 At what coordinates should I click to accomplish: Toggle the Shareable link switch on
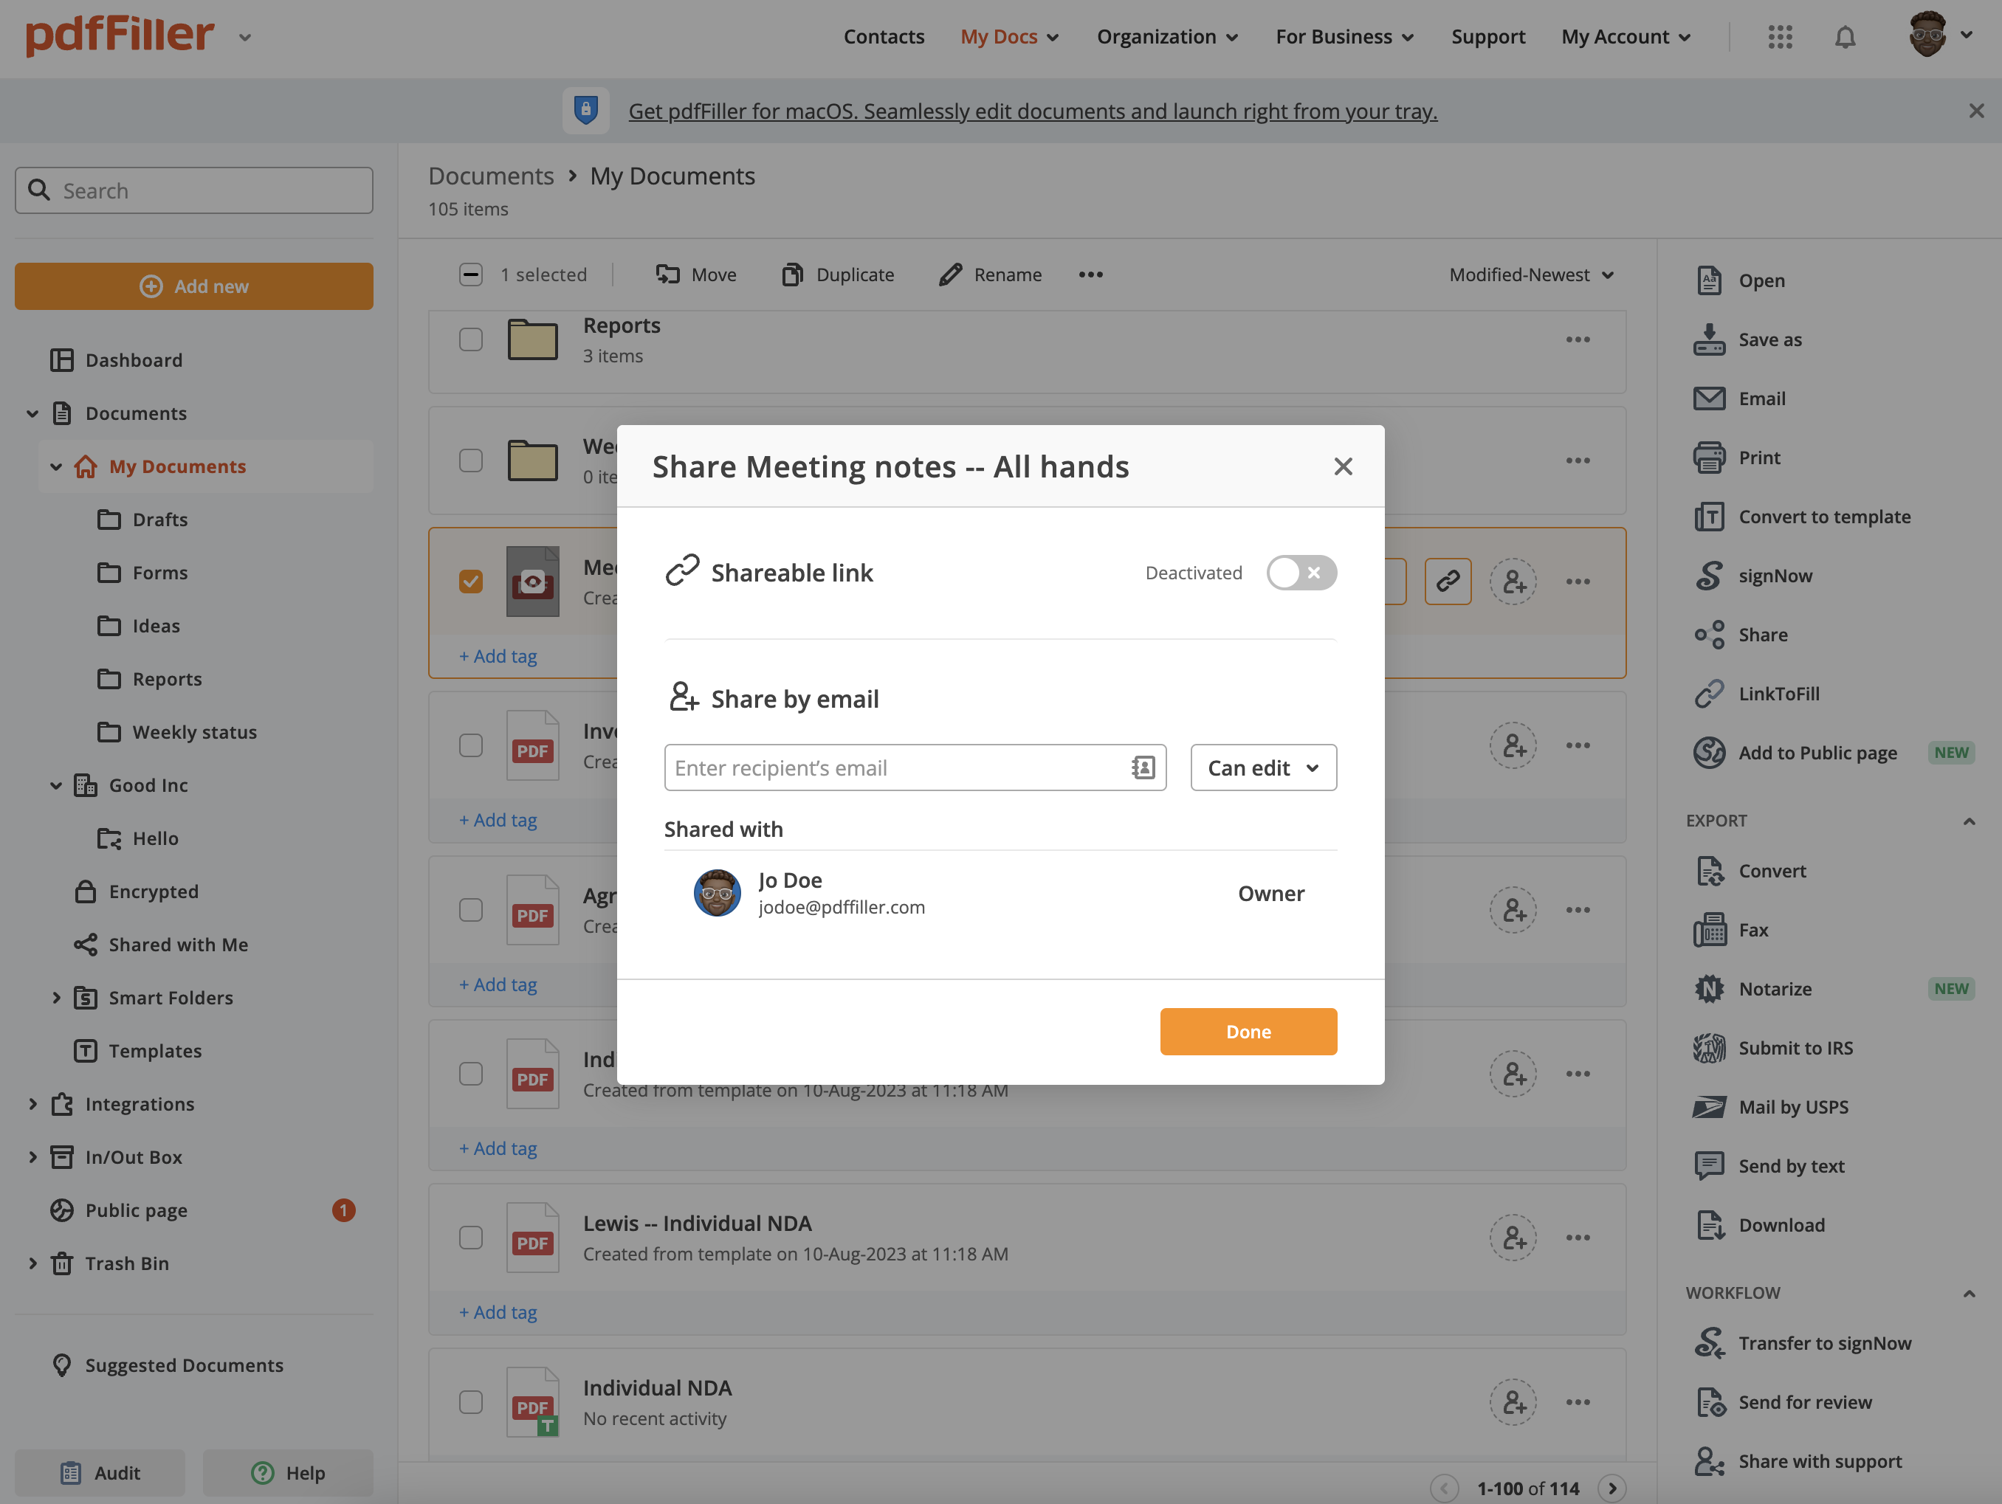point(1301,573)
